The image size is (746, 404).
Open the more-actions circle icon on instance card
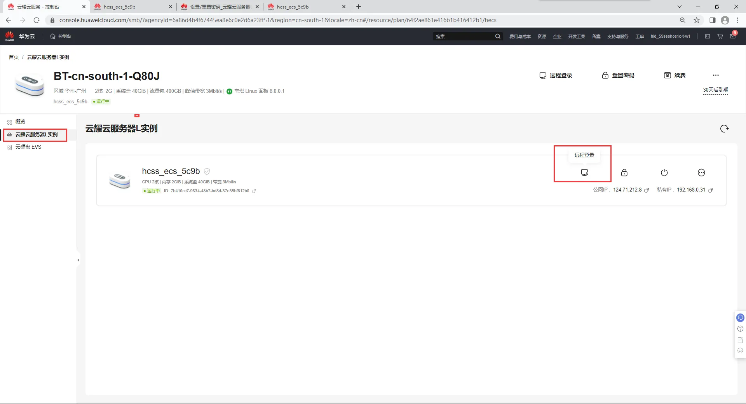(x=701, y=172)
